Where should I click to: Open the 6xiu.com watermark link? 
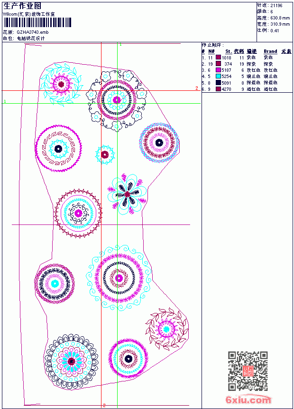pyautogui.click(x=248, y=399)
